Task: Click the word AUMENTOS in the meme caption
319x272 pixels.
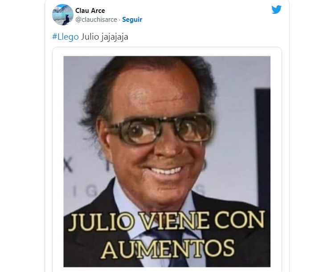Action: tap(168, 248)
